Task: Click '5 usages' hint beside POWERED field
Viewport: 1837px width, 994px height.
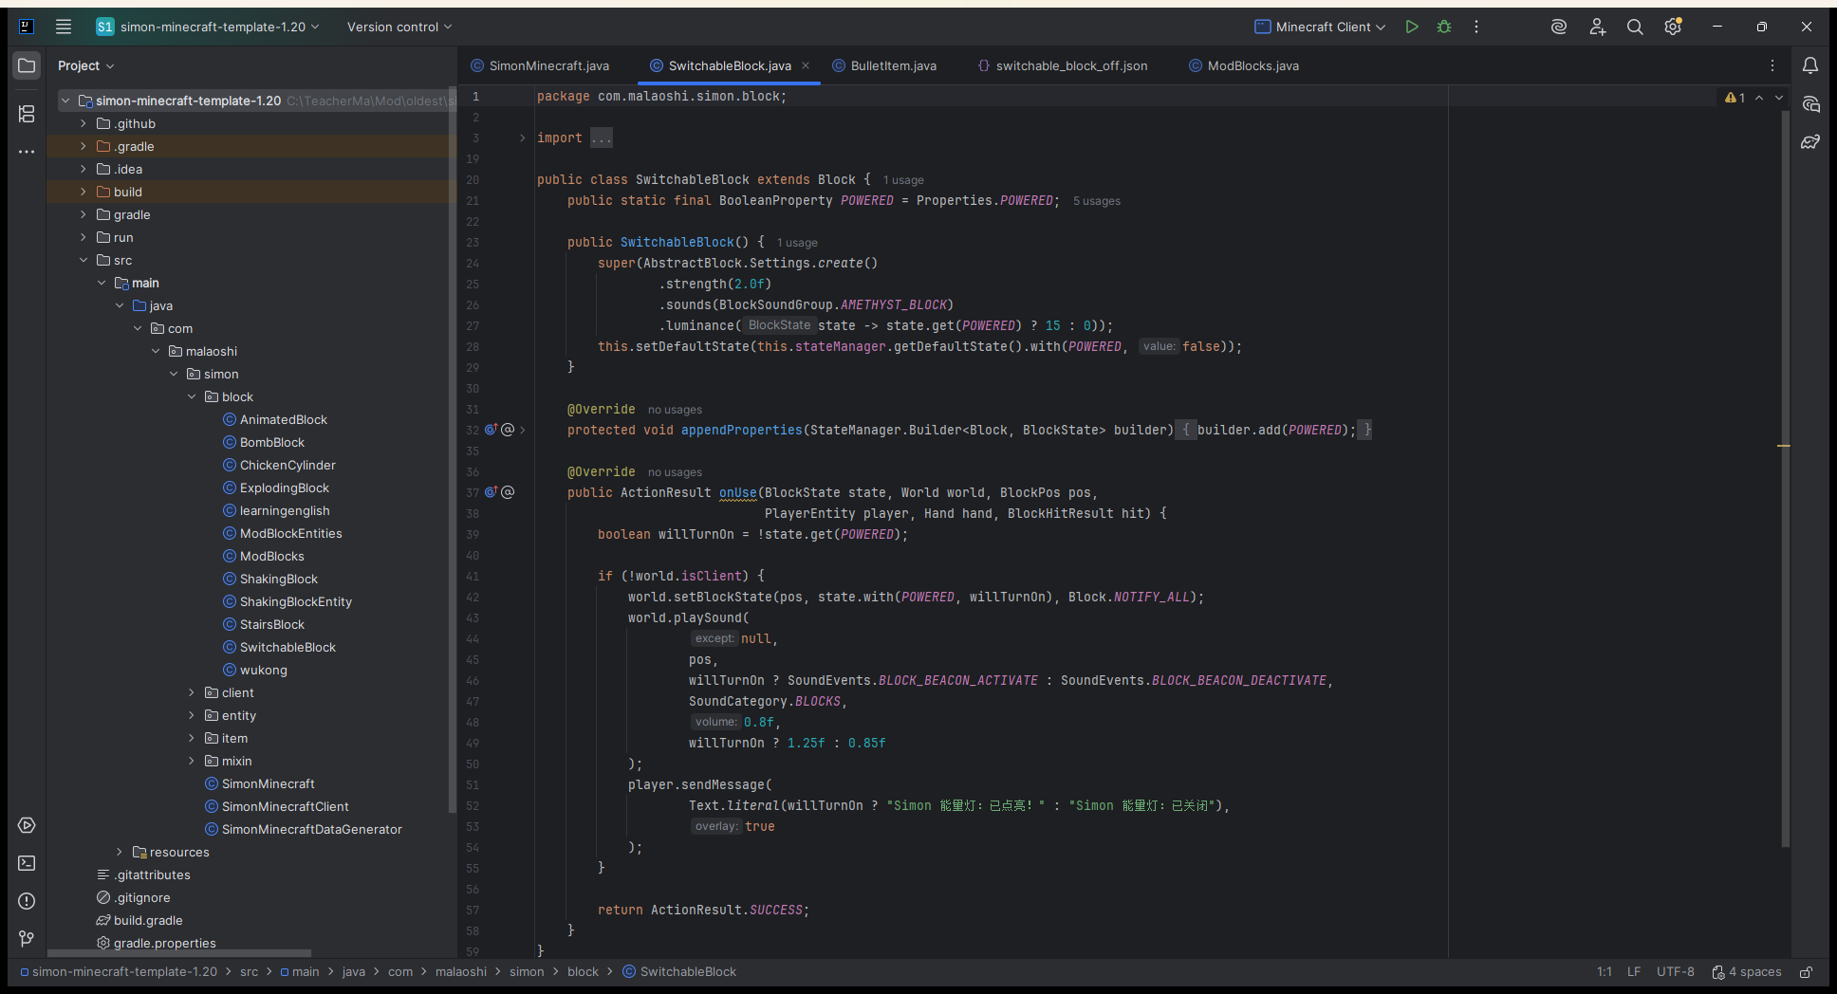Action: pyautogui.click(x=1097, y=201)
